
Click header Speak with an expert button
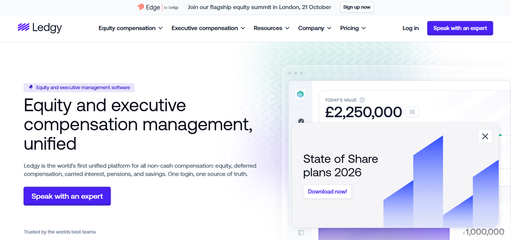460,28
